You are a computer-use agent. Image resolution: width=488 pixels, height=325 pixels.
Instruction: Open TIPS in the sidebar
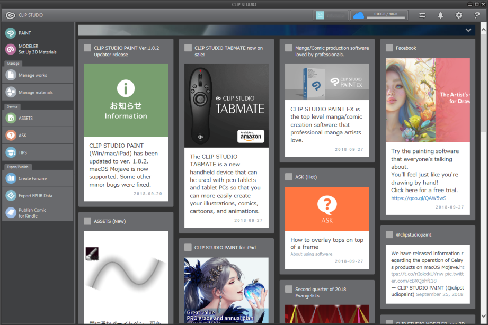(x=38, y=152)
